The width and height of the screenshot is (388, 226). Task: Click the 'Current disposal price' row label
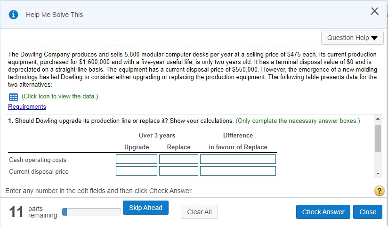(39, 171)
